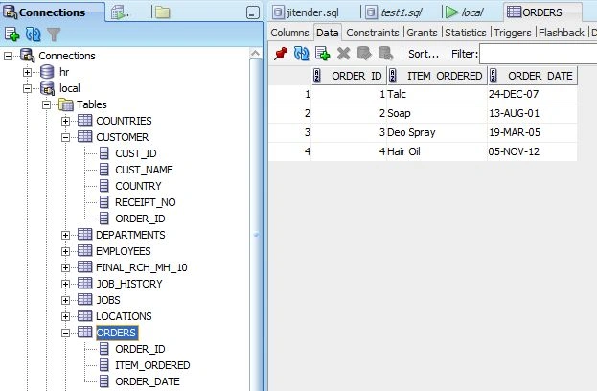The height and width of the screenshot is (391, 597).
Task: Click the COUNTRIES table icon
Action: (x=84, y=121)
